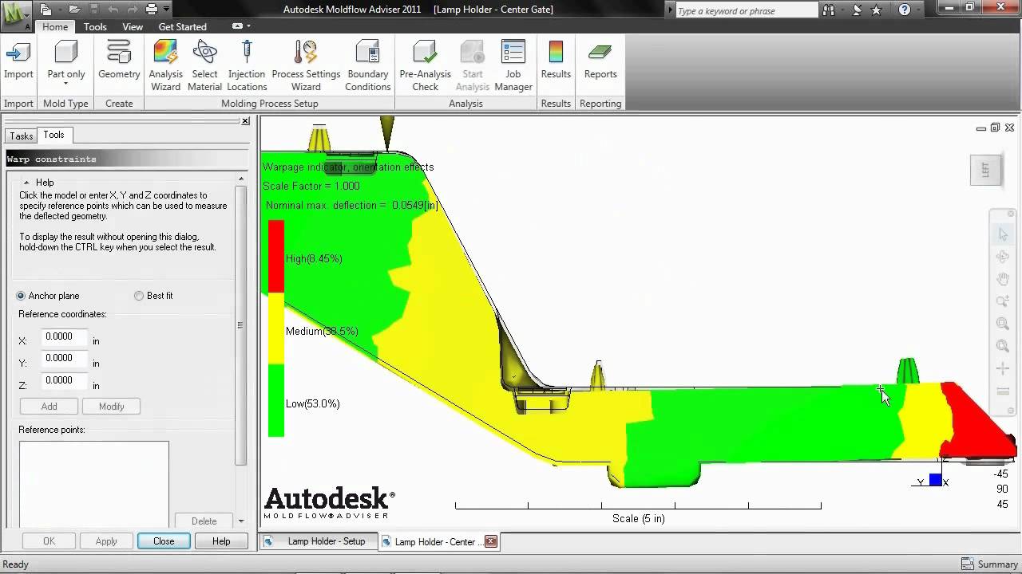The width and height of the screenshot is (1022, 574).
Task: Click the Help button at panel bottom
Action: (x=221, y=541)
